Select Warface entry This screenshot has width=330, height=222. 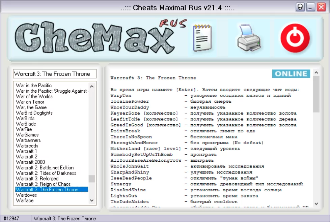pyautogui.click(x=52, y=200)
